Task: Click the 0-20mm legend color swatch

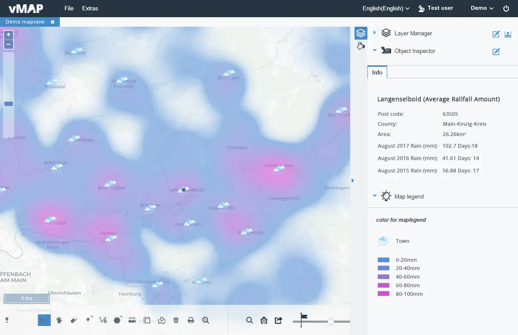Action: click(x=383, y=260)
